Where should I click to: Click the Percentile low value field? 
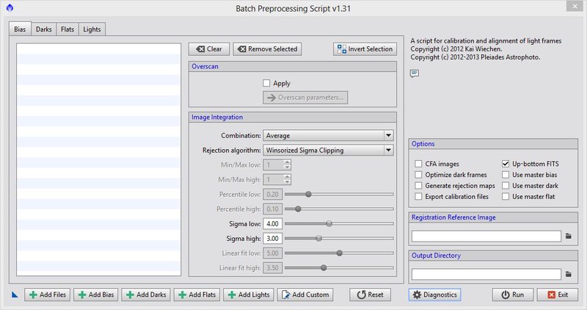[x=272, y=194]
